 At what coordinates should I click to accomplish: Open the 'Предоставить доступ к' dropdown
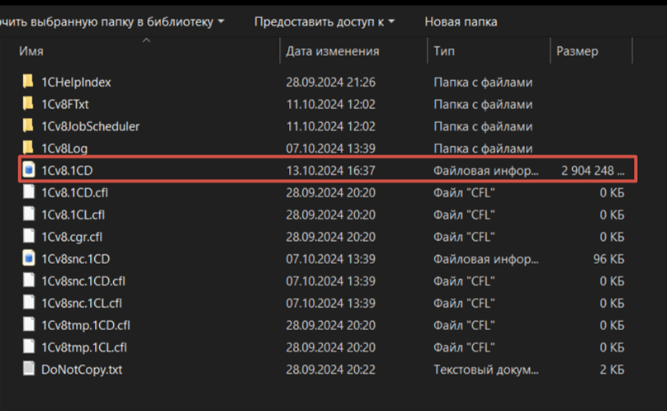point(324,21)
